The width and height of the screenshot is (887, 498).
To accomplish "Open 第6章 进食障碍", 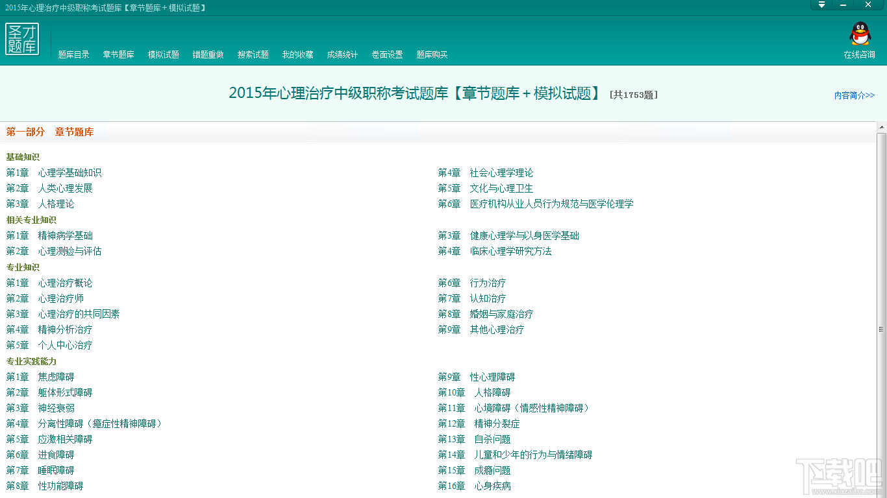I will (40, 455).
